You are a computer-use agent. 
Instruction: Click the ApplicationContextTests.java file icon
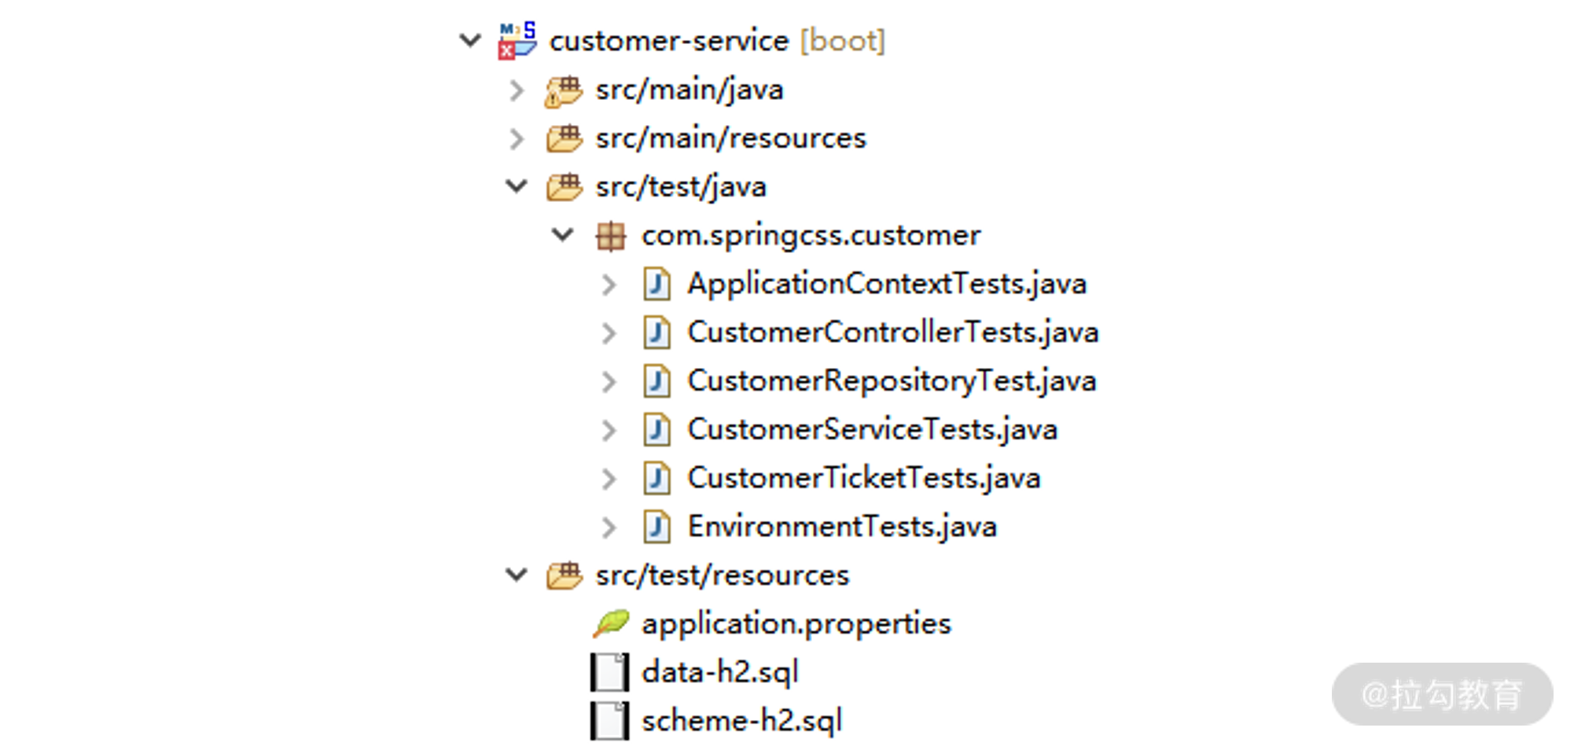(656, 285)
